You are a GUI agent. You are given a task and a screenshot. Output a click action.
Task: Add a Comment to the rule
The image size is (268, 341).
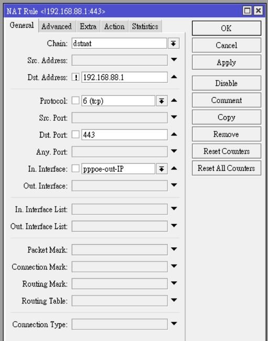click(x=227, y=100)
